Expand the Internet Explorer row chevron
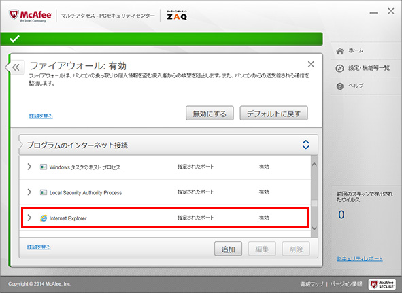This screenshot has width=402, height=293. tap(29, 218)
